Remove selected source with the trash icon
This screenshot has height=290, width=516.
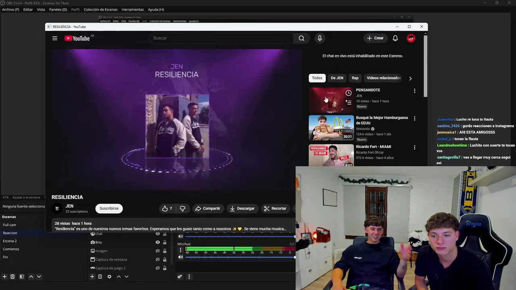100,277
